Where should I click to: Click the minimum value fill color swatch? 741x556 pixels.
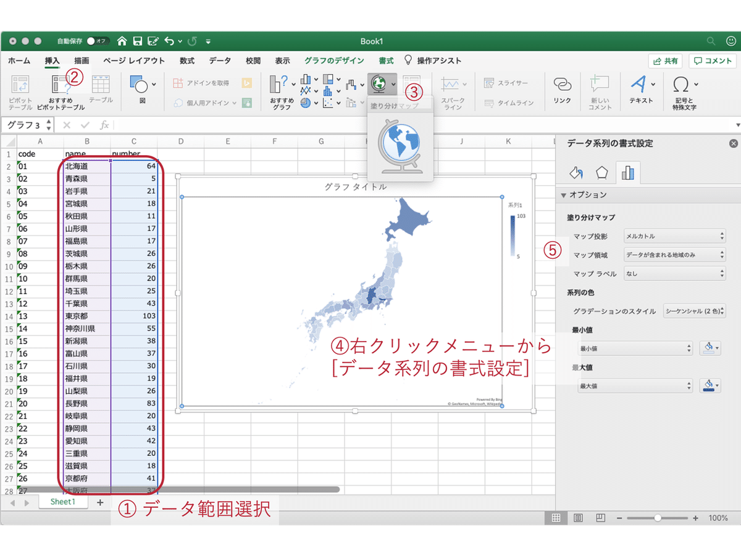tap(710, 348)
